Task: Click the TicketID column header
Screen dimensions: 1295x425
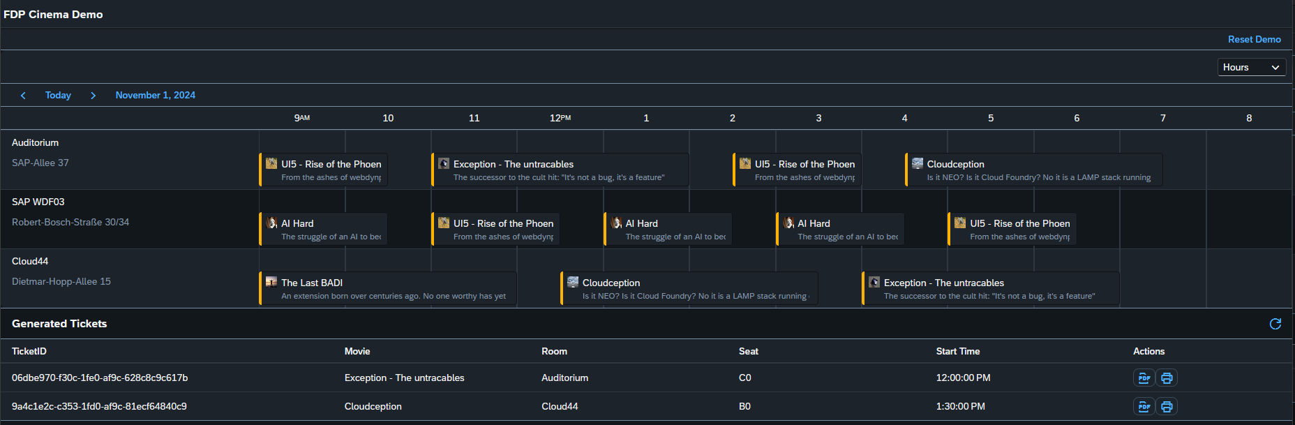Action: pos(29,351)
